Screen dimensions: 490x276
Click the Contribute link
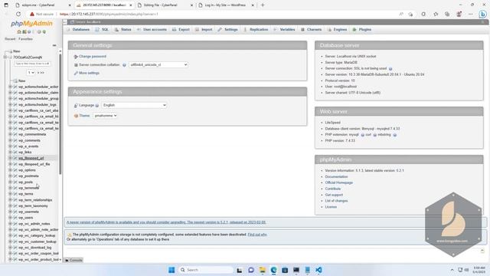333,189
